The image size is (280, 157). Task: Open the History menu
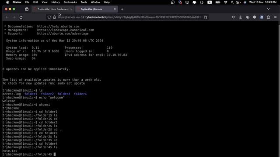tap(56, 2)
